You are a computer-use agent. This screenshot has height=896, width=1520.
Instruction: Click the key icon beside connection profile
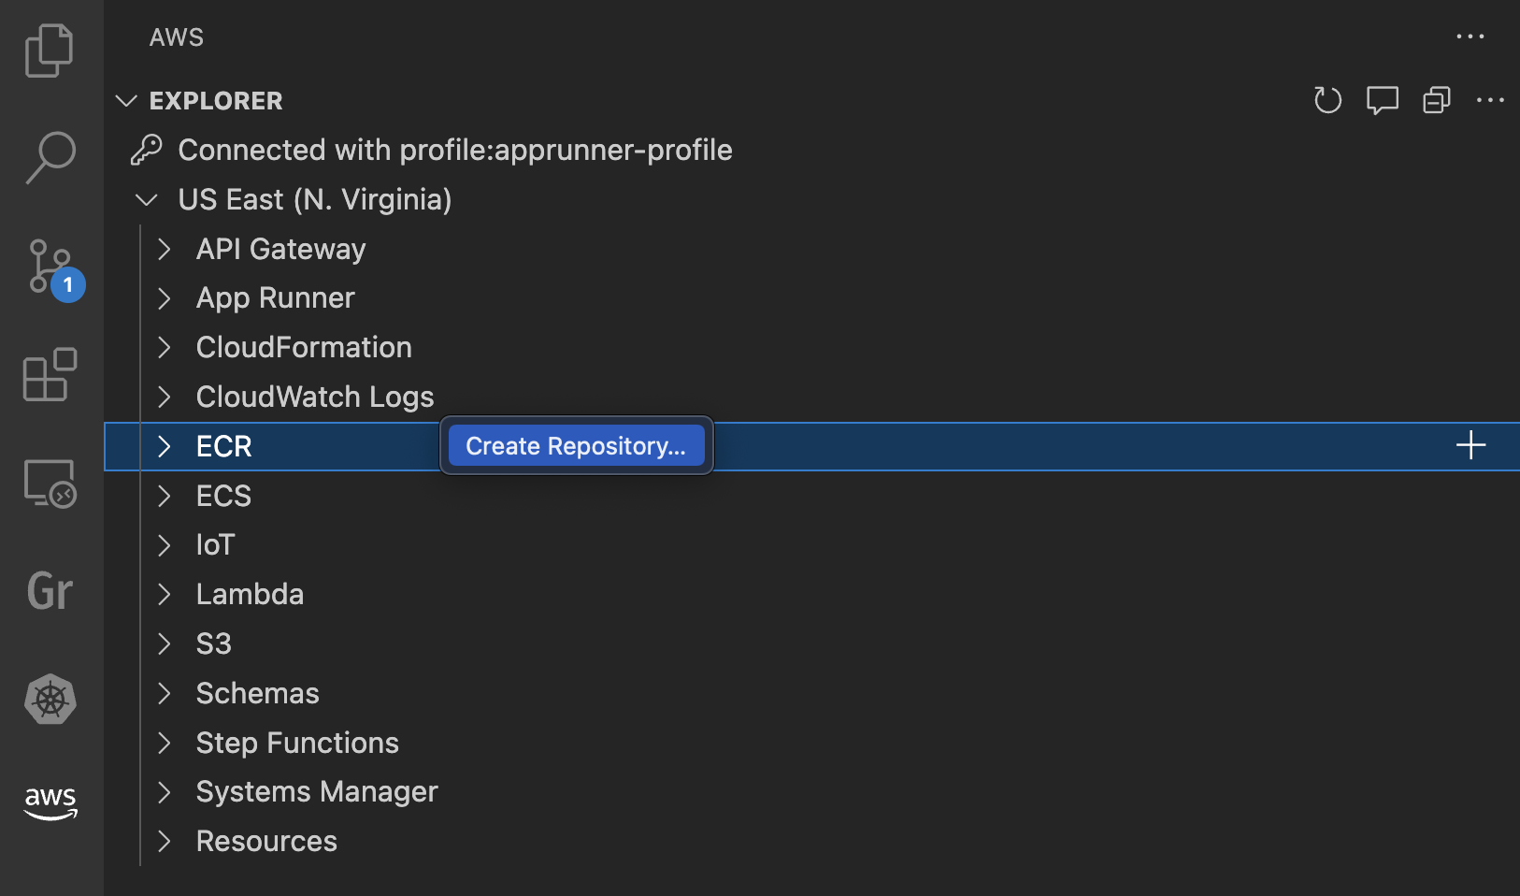coord(147,150)
